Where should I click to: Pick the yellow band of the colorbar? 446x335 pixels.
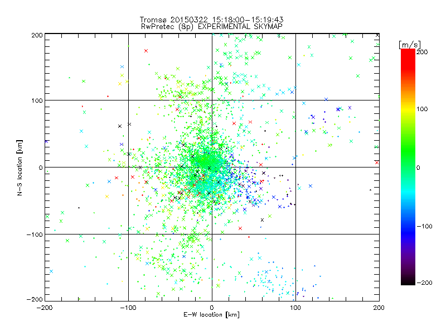[408, 109]
